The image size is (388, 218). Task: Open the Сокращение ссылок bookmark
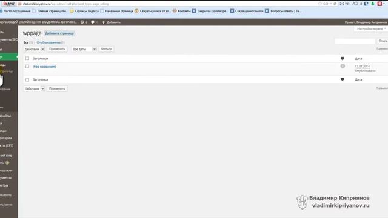click(247, 11)
